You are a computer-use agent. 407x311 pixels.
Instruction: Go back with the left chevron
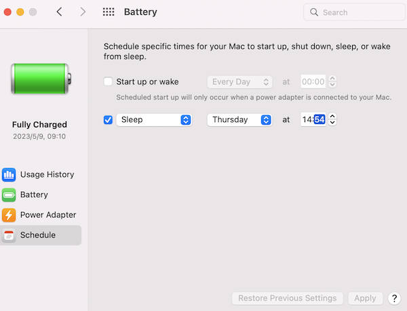pos(60,12)
